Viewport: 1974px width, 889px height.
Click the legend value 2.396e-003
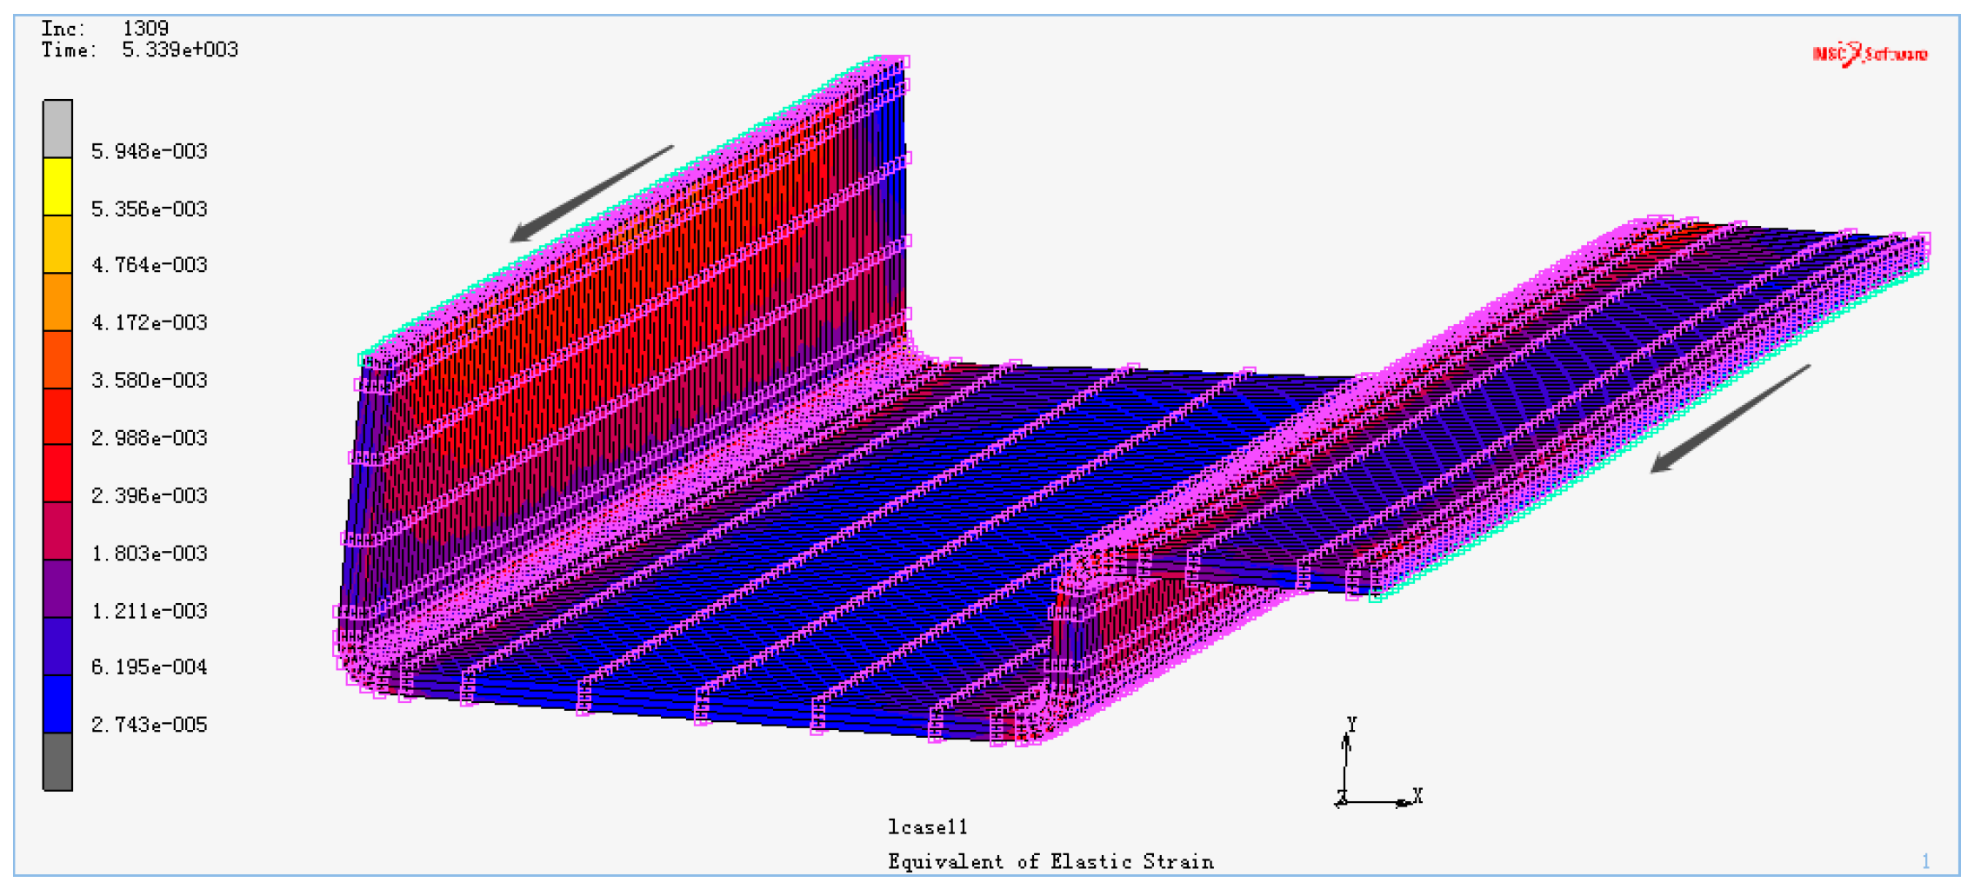point(150,495)
